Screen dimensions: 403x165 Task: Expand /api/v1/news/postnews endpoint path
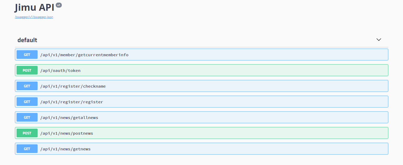(x=67, y=133)
